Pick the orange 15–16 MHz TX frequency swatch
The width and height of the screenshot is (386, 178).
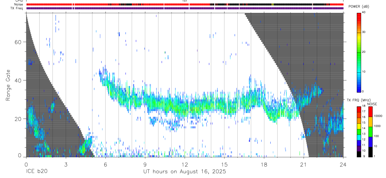coord(359,121)
